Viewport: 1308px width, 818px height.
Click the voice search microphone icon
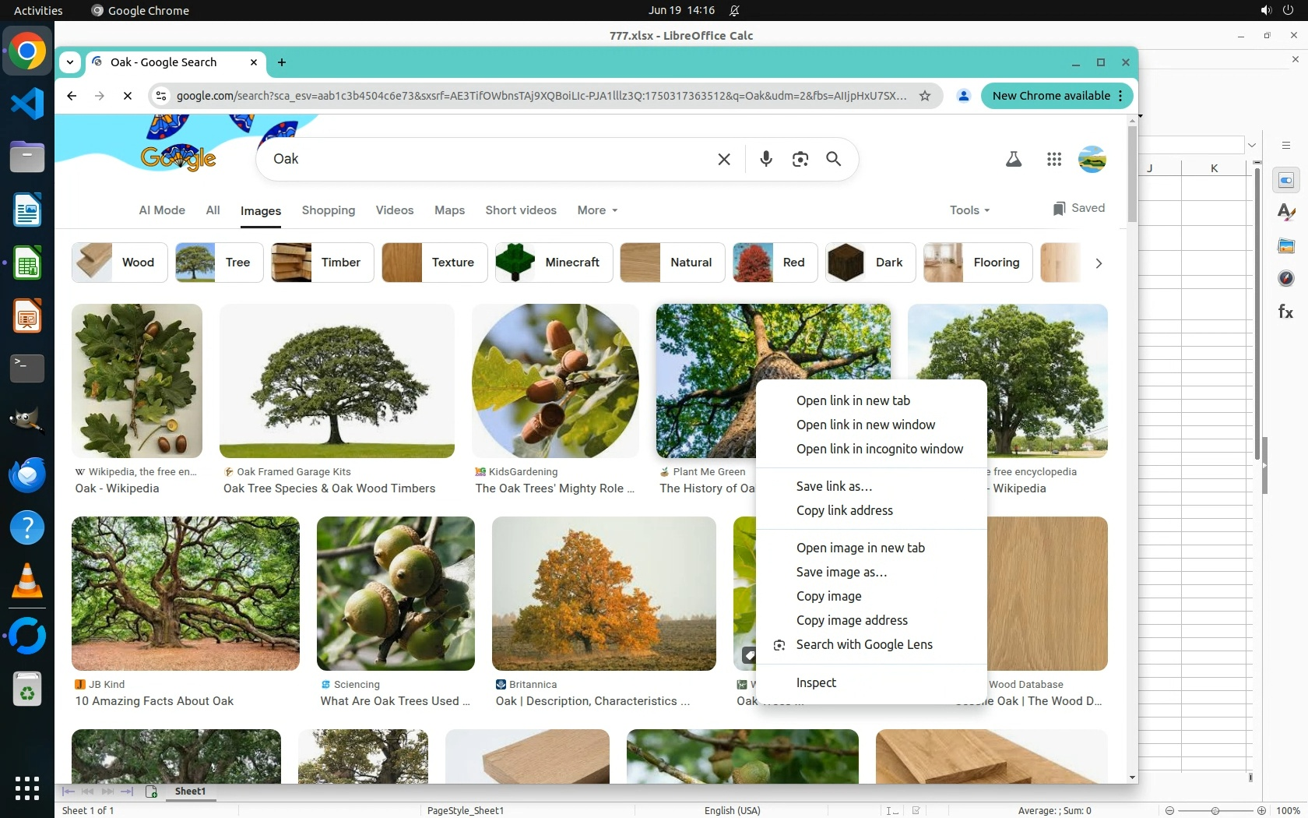766,159
